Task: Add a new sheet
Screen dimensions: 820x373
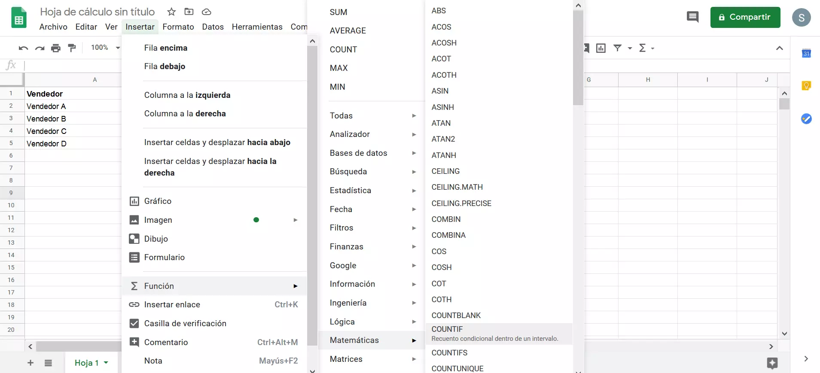Action: pyautogui.click(x=30, y=363)
